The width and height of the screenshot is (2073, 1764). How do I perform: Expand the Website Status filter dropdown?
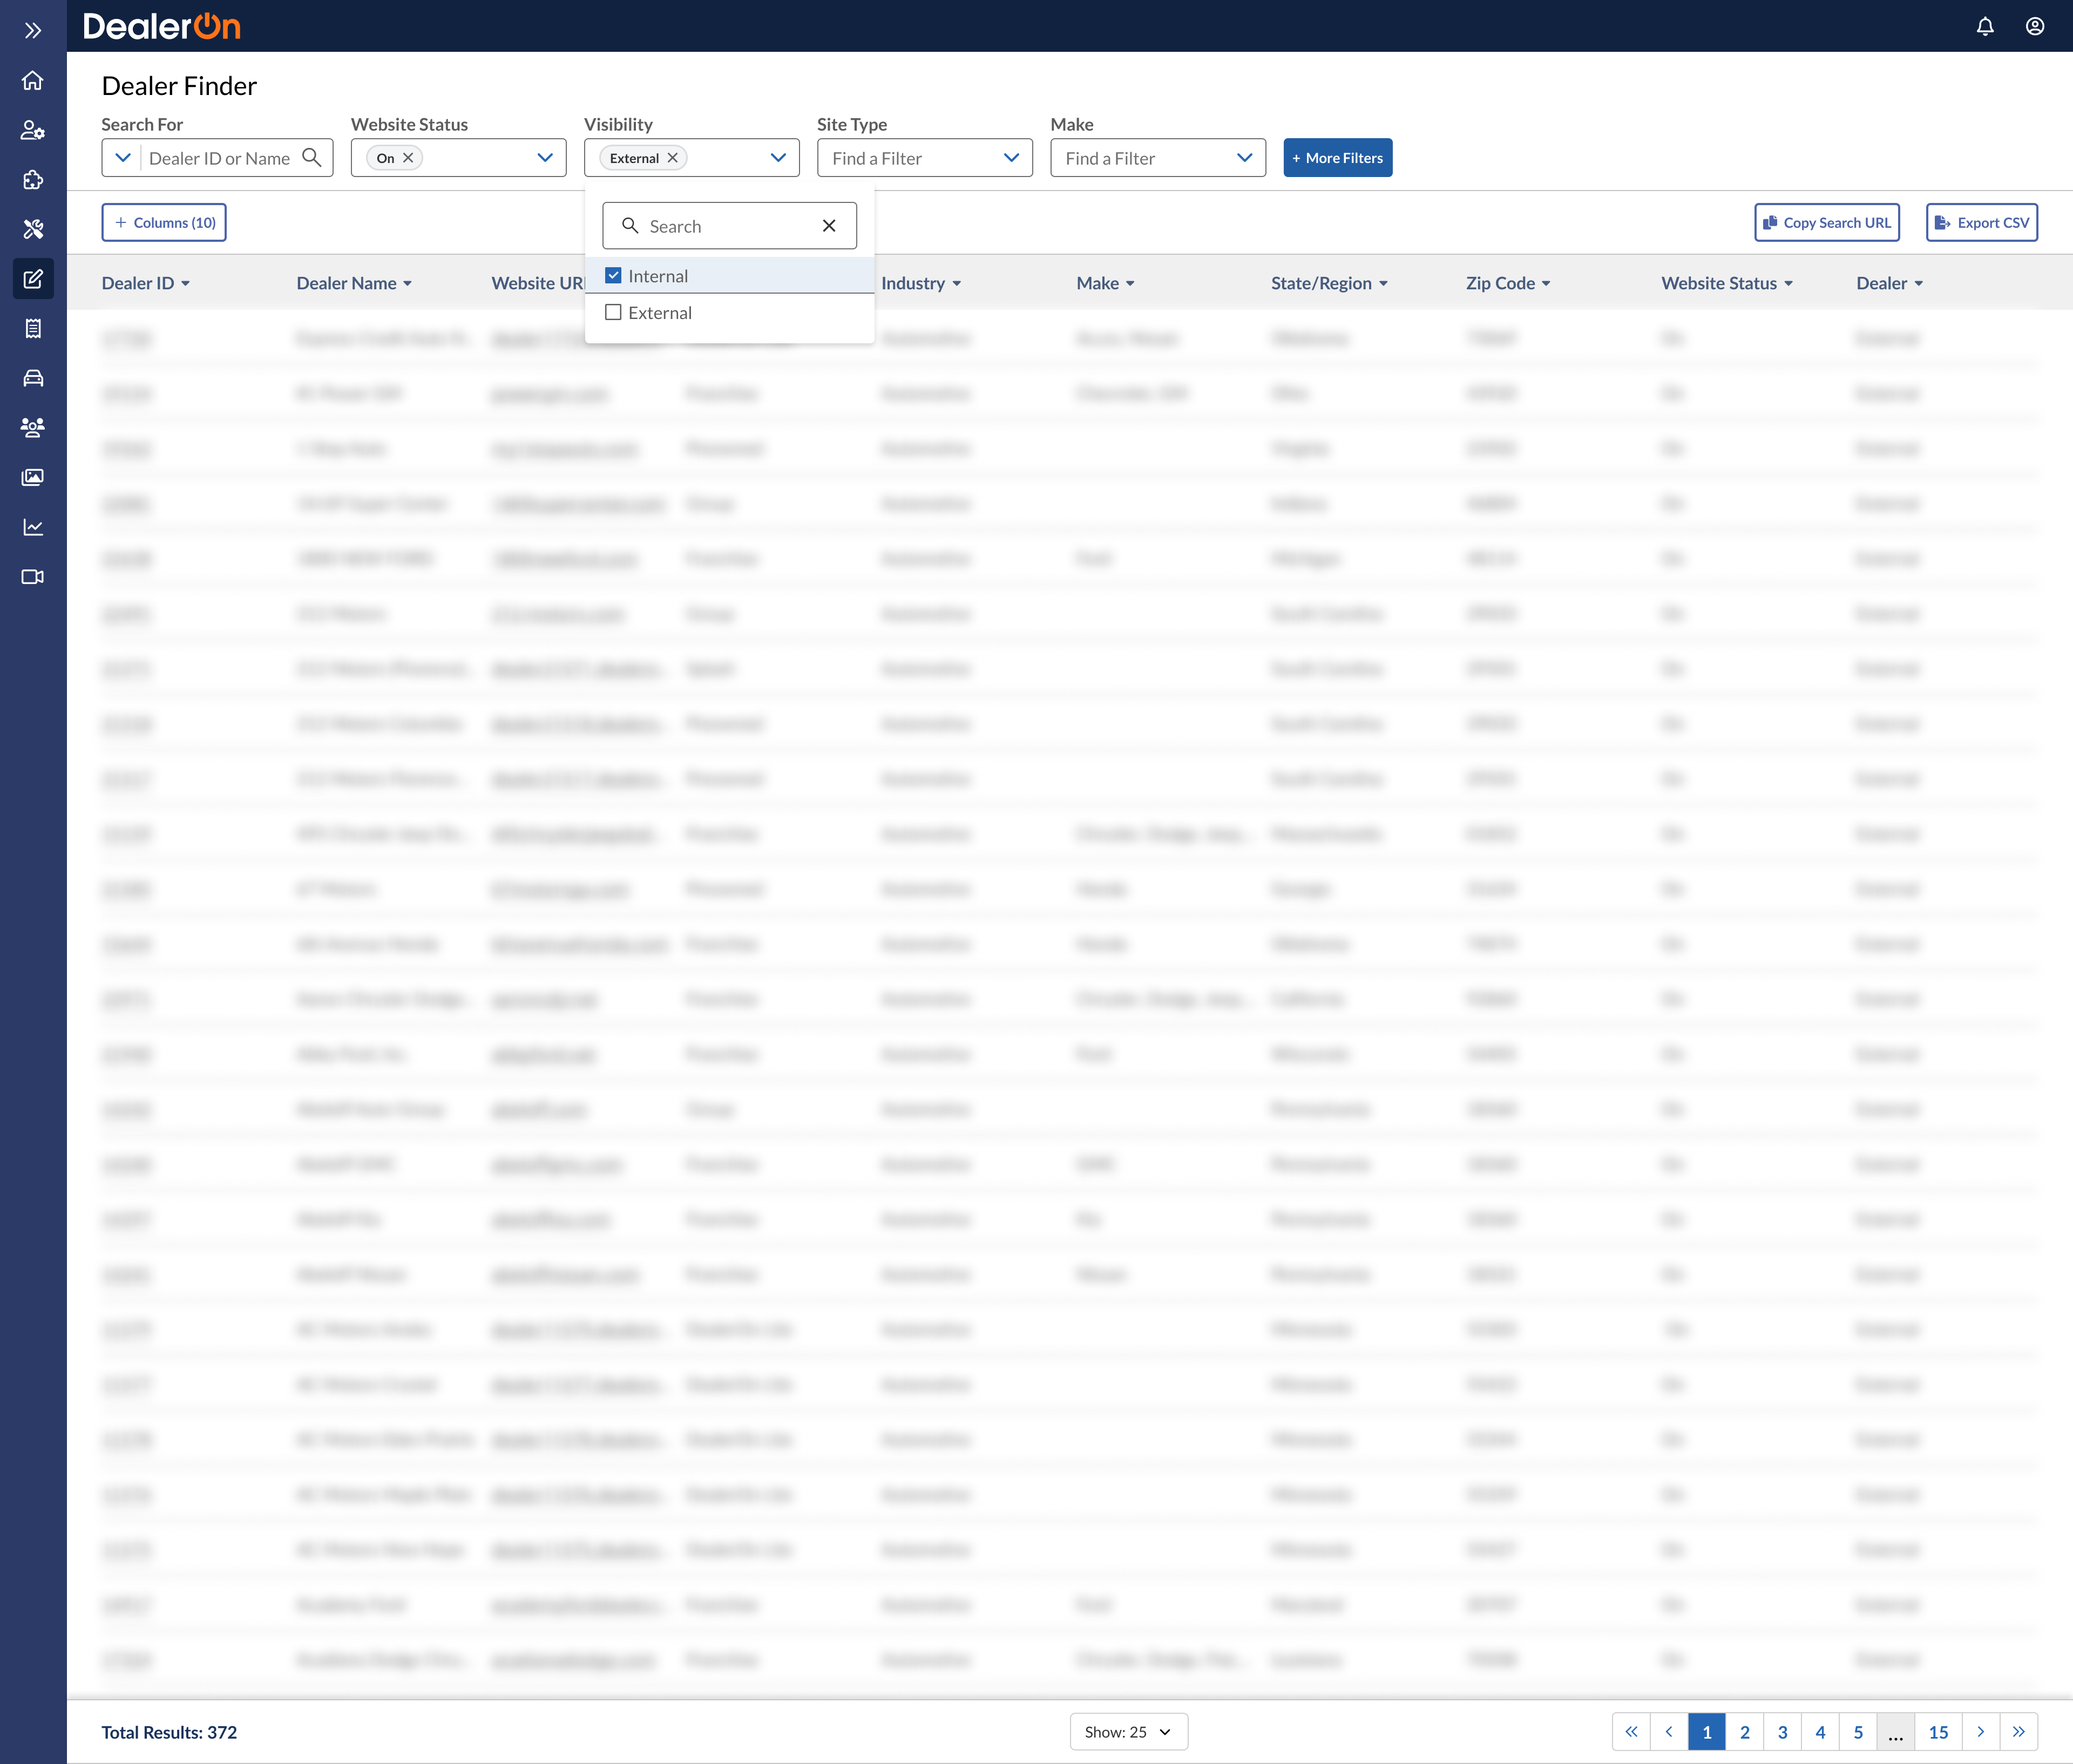tap(545, 158)
